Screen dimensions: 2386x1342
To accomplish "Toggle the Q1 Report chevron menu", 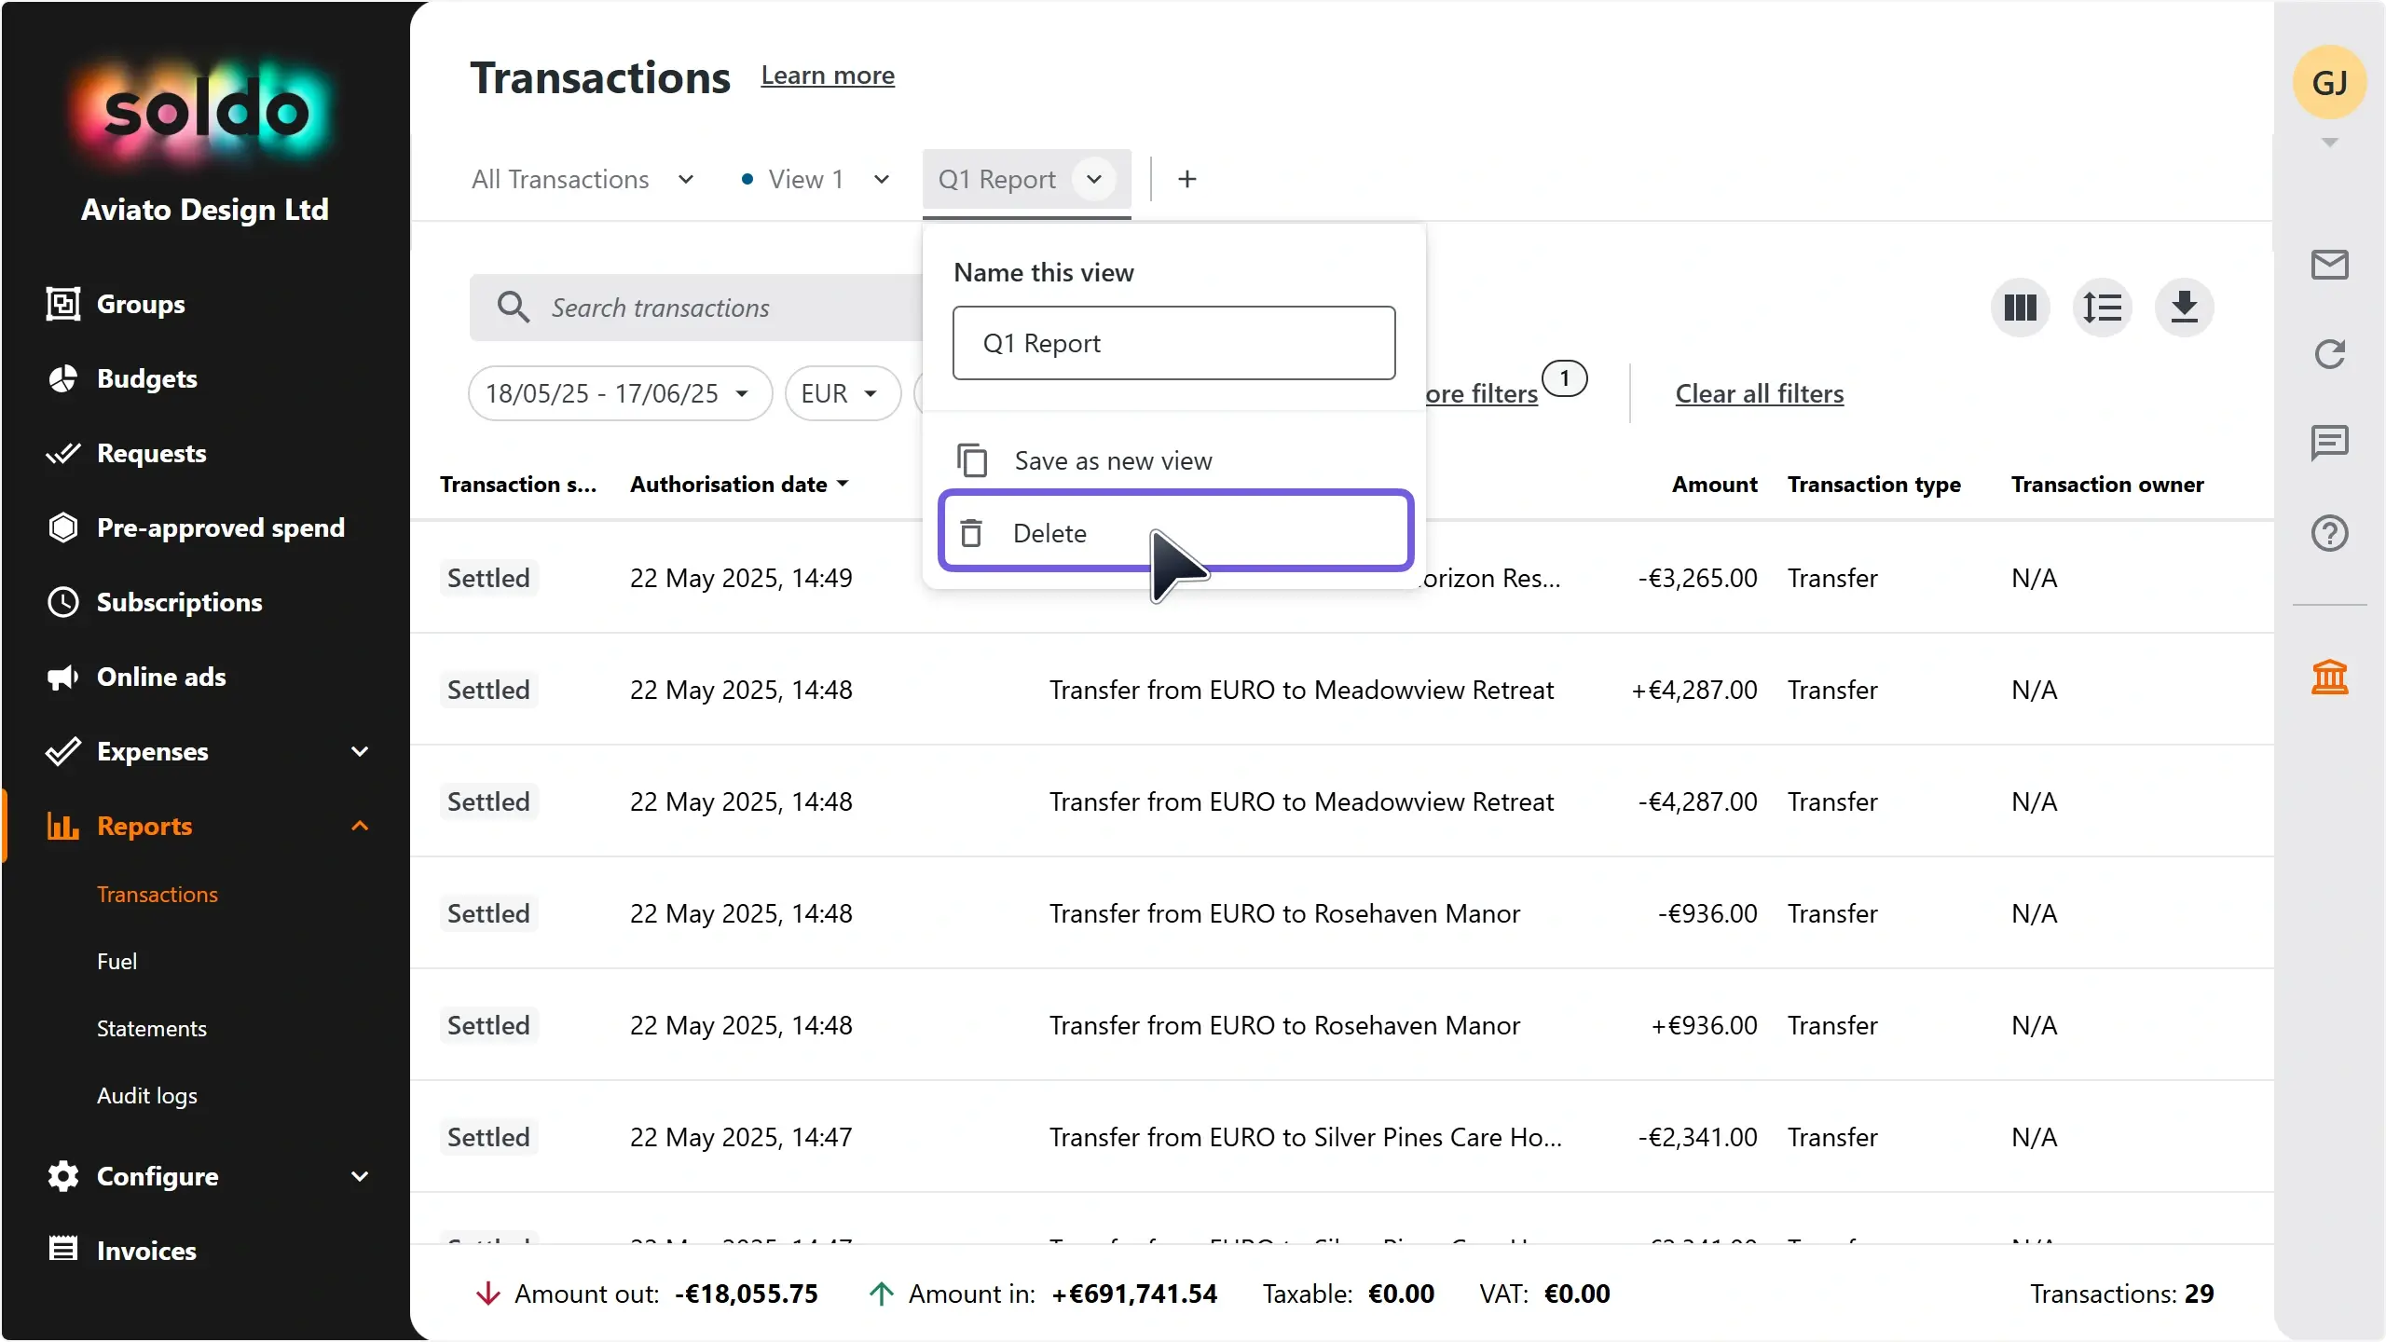I will coord(1094,179).
